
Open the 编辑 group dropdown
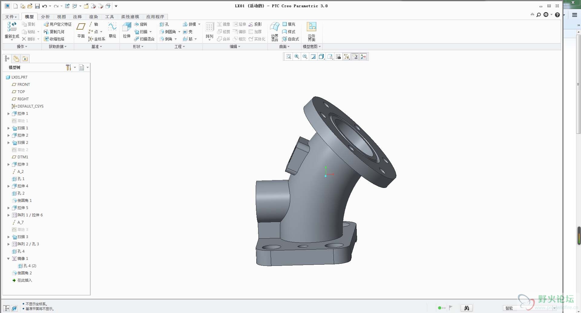235,47
